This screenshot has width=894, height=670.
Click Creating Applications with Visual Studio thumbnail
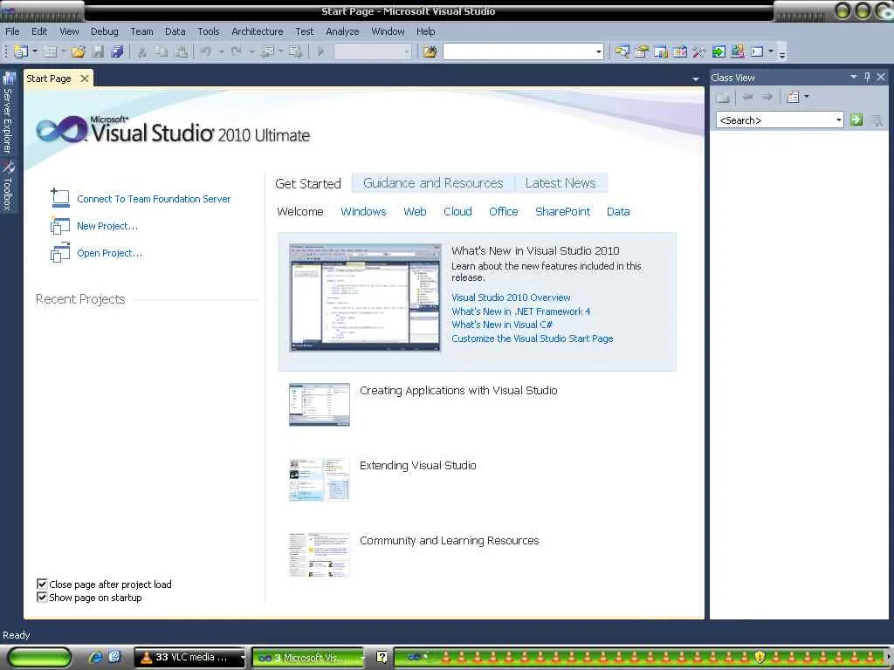coord(320,405)
